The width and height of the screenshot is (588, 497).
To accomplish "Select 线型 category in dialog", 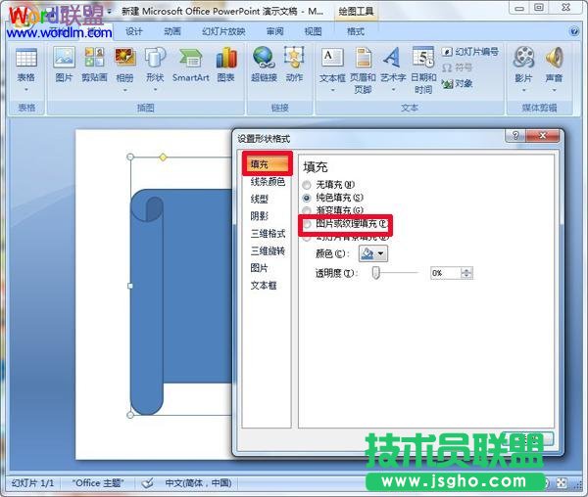I will [x=259, y=199].
